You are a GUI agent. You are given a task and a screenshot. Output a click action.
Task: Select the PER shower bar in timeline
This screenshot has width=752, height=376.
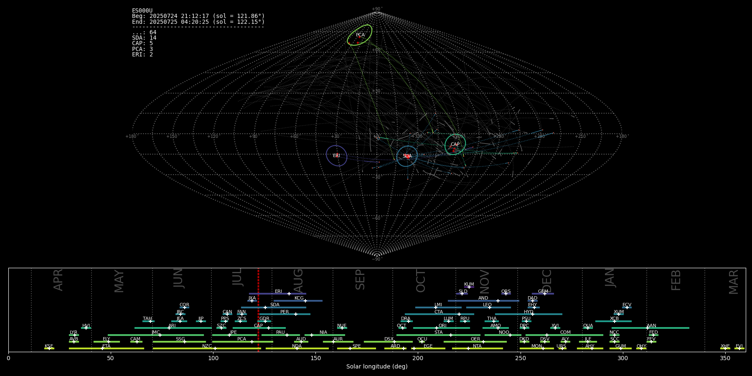(x=285, y=314)
